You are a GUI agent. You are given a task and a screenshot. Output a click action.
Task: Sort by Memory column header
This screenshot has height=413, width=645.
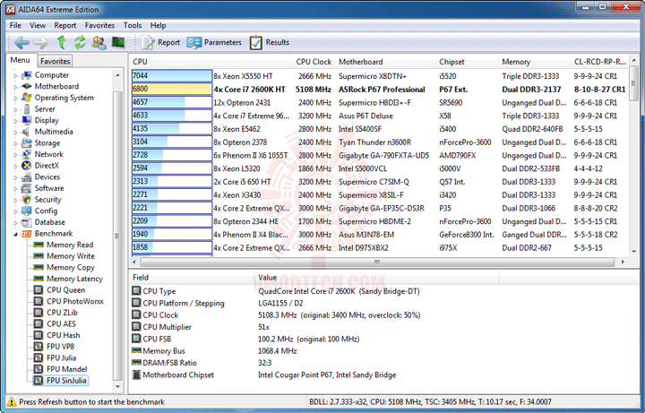click(534, 62)
